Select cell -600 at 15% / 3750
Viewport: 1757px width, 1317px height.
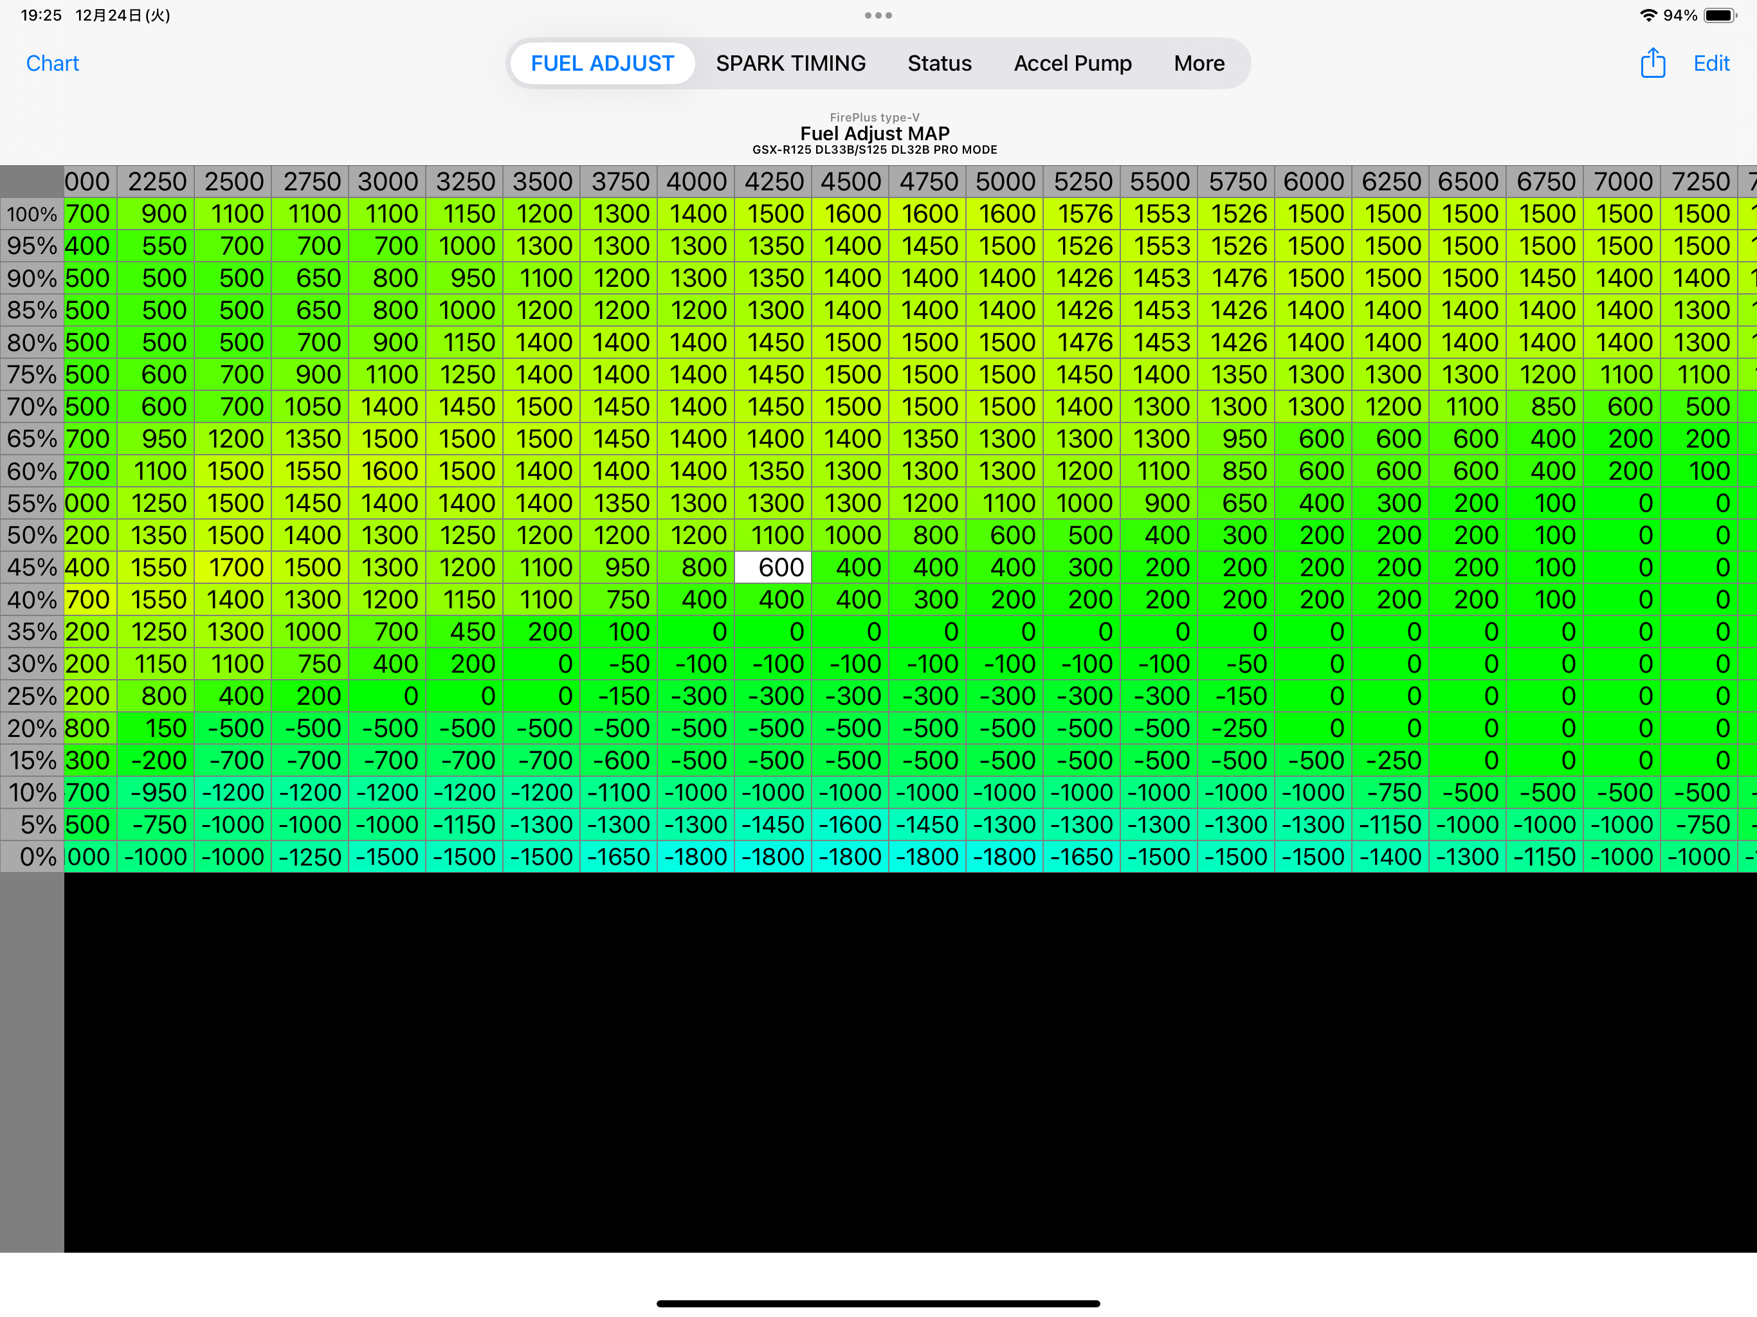point(619,760)
